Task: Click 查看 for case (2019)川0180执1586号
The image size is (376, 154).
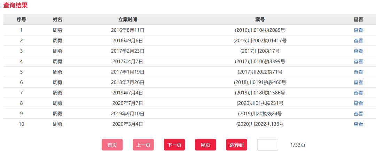Action: pyautogui.click(x=358, y=93)
